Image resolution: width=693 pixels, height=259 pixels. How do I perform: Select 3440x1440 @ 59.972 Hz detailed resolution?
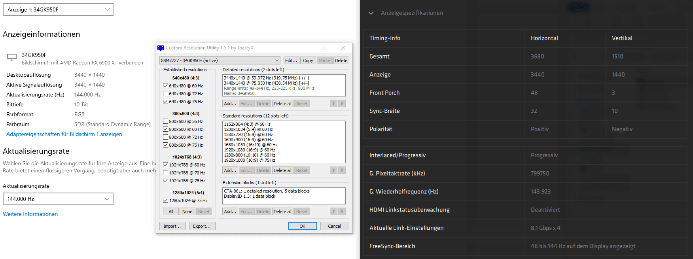[266, 78]
